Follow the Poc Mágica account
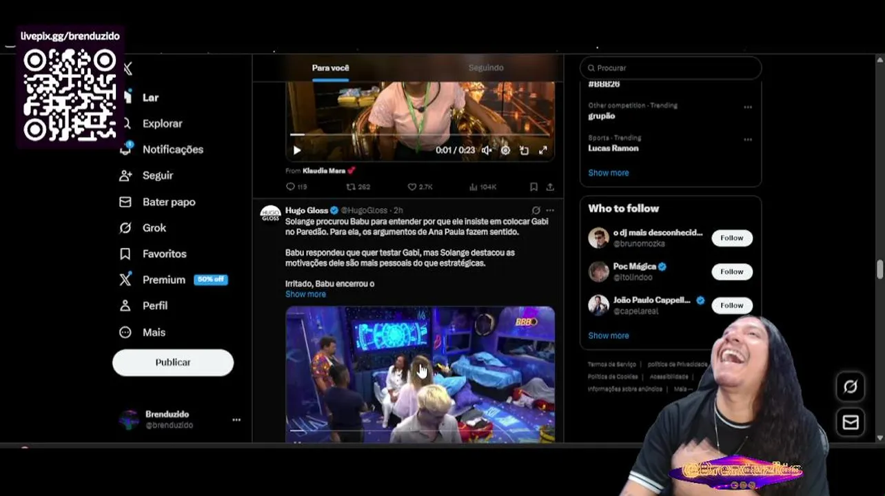 click(732, 271)
